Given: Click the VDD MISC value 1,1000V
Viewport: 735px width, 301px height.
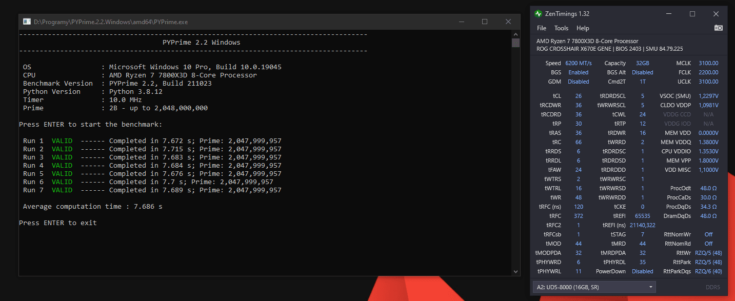Looking at the screenshot, I should pyautogui.click(x=708, y=170).
